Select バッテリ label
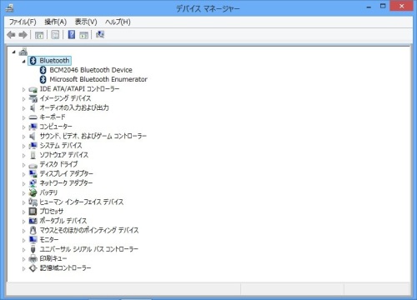The image size is (417, 300). point(48,192)
